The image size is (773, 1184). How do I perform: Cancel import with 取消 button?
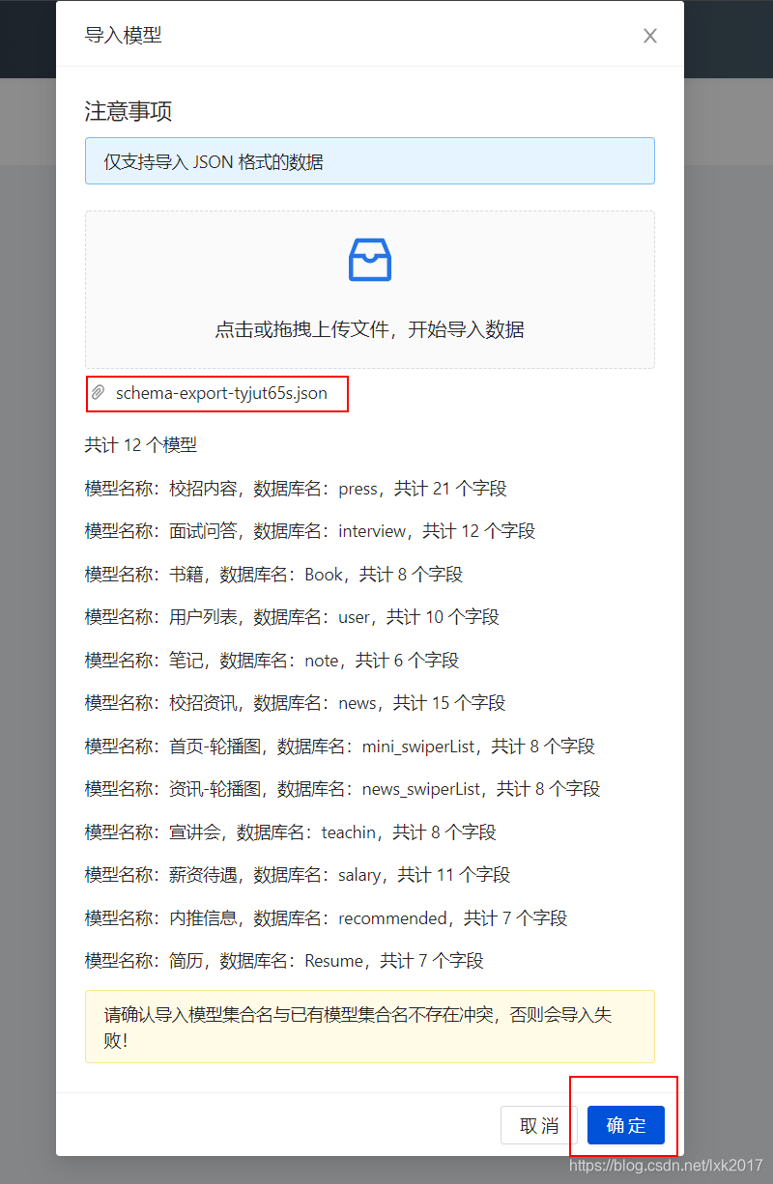[x=539, y=1125]
